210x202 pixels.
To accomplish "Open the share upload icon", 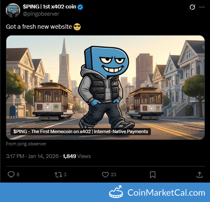I will click(x=199, y=175).
